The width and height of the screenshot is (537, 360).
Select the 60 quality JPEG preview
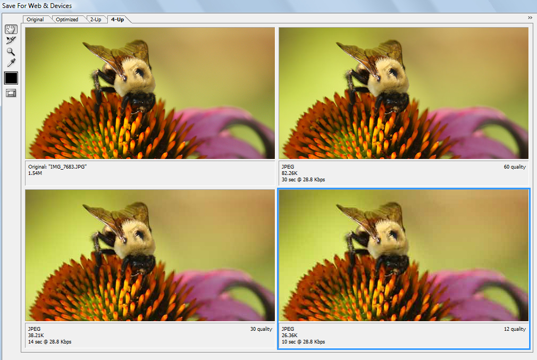click(404, 93)
